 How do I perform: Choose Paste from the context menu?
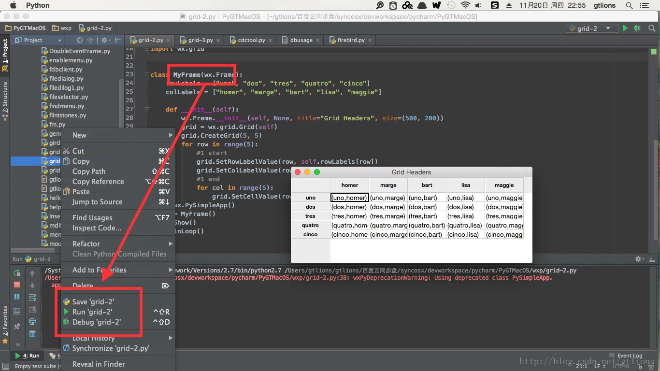117,192
